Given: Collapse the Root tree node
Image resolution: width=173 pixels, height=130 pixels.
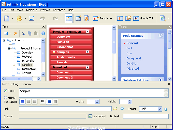Looking at the screenshot, I should tap(4, 40).
